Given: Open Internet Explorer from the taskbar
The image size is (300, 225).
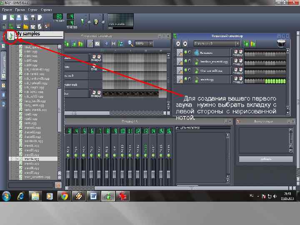Looking at the screenshot, I should click(x=21, y=196).
